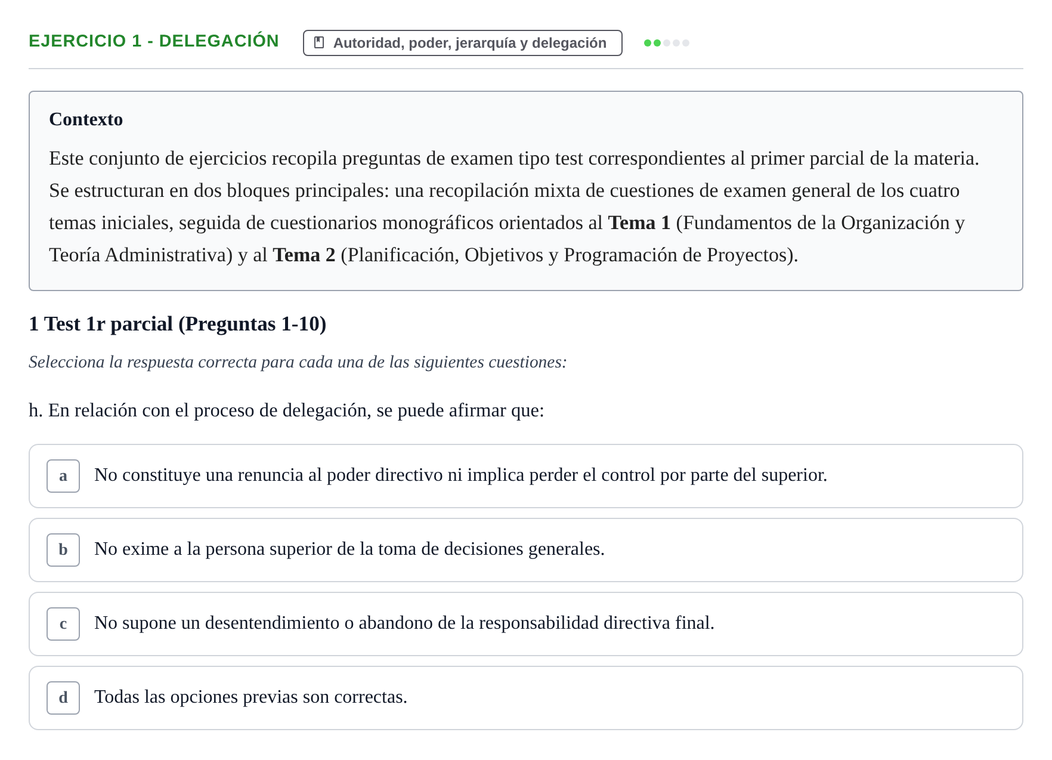The height and width of the screenshot is (760, 1052).
Task: Click the 'Contexto' box title
Action: point(86,119)
